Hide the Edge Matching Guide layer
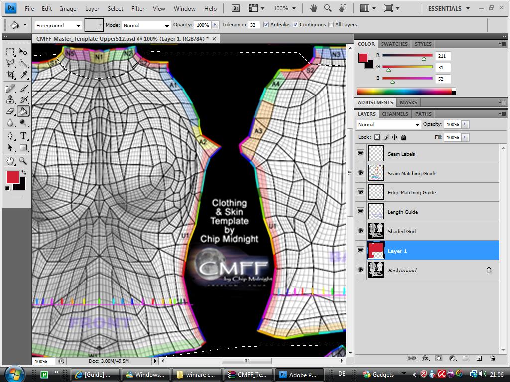This screenshot has width=510, height=382. 360,192
